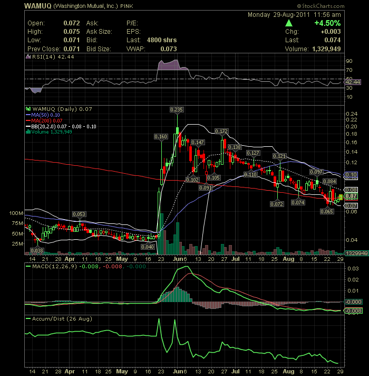Click the green up-arrow price change triangle

[289, 23]
